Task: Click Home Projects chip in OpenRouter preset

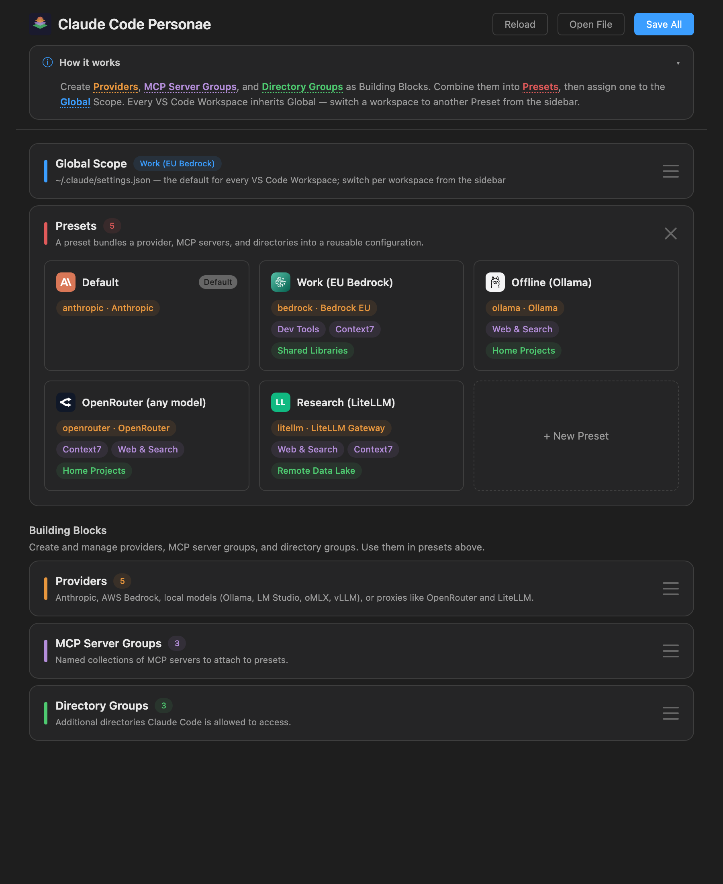Action: pos(94,470)
